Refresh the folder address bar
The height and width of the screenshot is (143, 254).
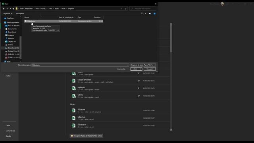pyautogui.click(x=125, y=9)
